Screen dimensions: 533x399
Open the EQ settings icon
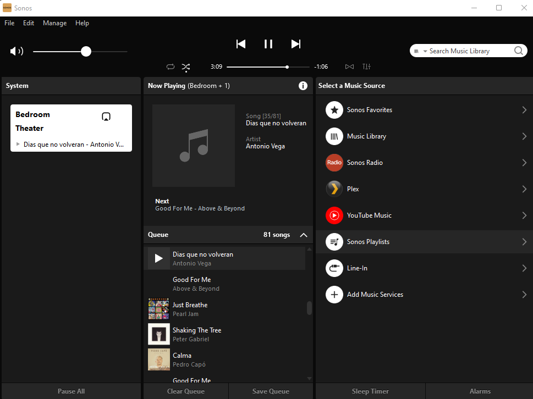pos(366,66)
